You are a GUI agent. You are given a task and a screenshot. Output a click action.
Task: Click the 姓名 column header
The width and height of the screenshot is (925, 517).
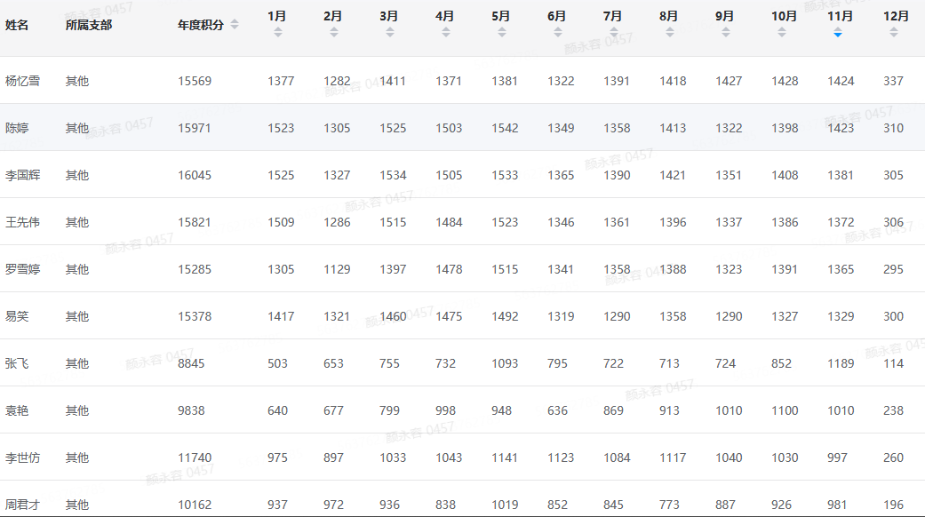point(17,26)
